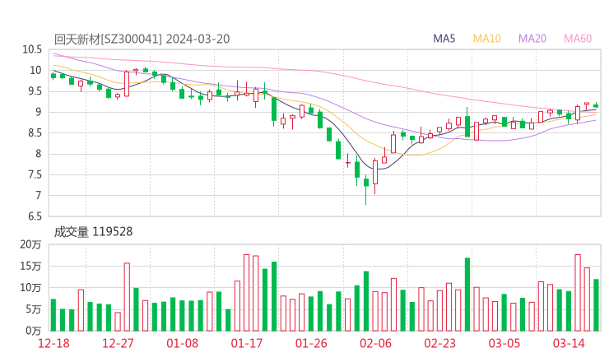The height and width of the screenshot is (362, 609).
Task: Click the 20万 volume axis label
Action: pos(30,244)
